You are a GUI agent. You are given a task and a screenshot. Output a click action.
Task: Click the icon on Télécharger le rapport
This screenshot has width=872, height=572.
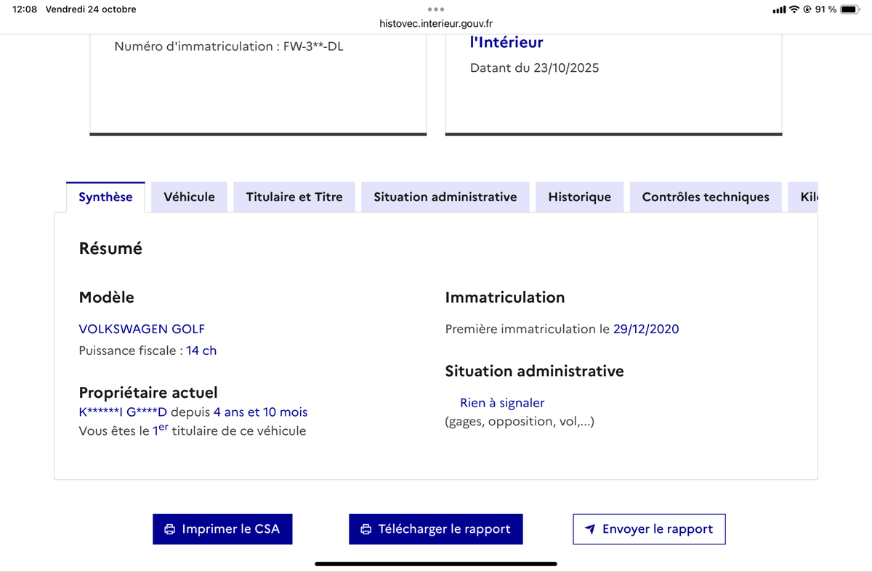point(366,529)
